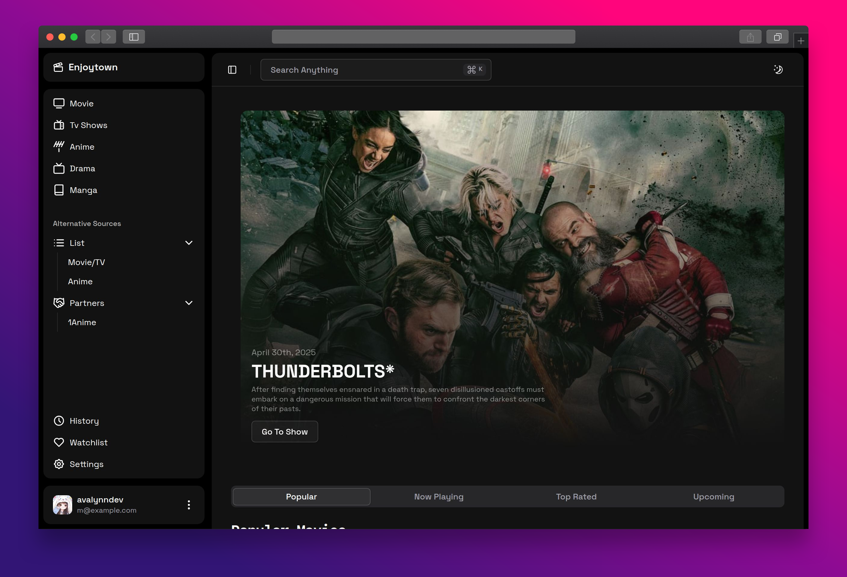Click the Anime antenna icon
Screen dimensions: 847x577
click(59, 147)
